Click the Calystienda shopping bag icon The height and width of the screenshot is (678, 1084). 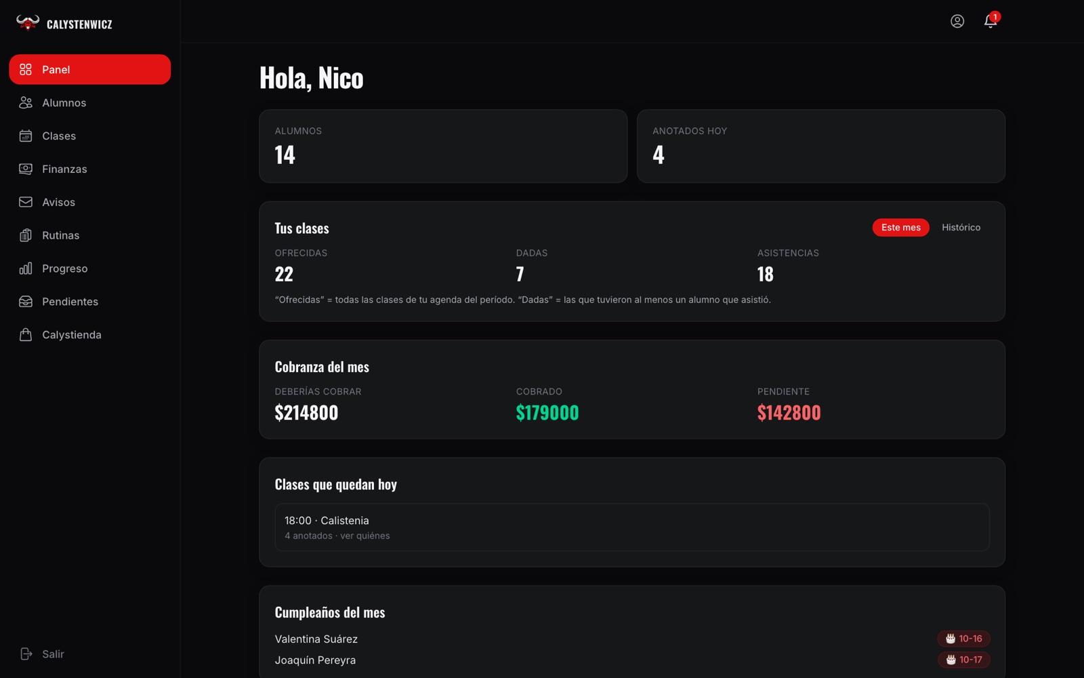[x=26, y=335]
